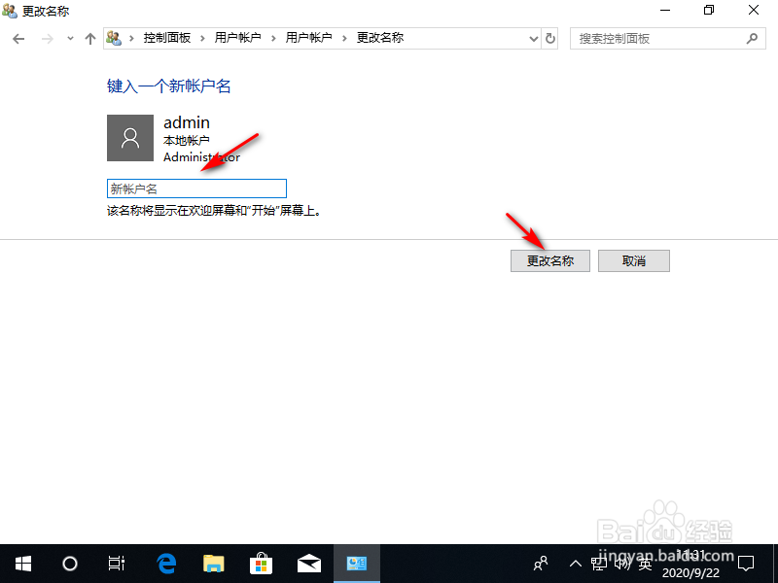Click the Cortana search circle on the taskbar
The height and width of the screenshot is (583, 778).
coord(69,564)
